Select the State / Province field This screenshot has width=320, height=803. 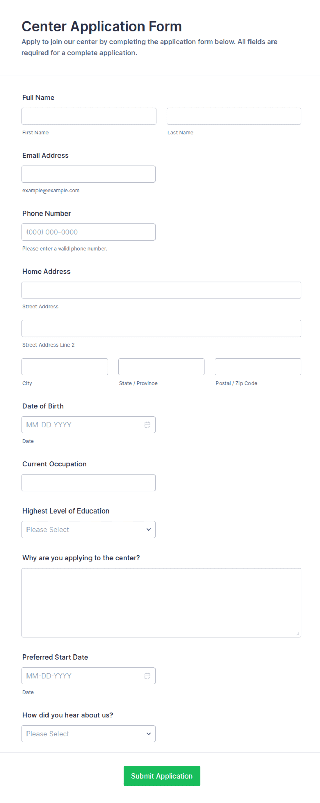coord(161,367)
